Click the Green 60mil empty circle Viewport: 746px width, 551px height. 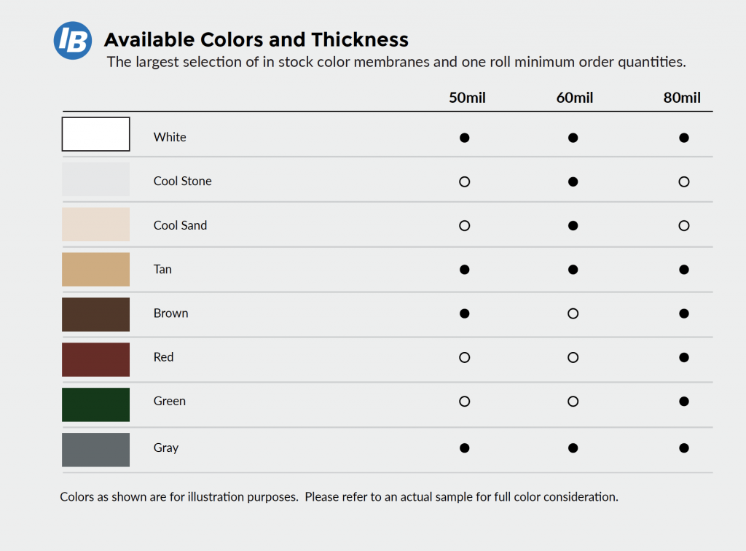point(573,402)
